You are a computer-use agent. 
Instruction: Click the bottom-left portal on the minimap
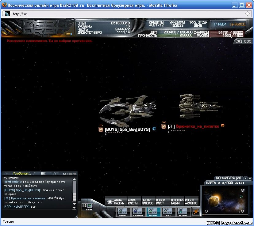pyautogui.click(x=206, y=211)
